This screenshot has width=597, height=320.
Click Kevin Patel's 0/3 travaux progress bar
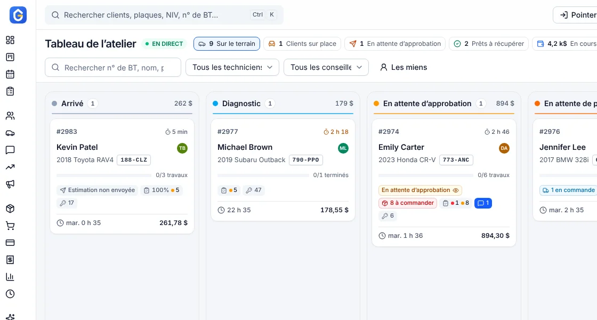click(104, 175)
